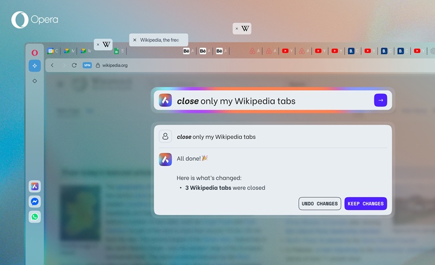The height and width of the screenshot is (265, 435).
Task: Close the topmost floating Wikipedia W tab
Action: (237, 29)
